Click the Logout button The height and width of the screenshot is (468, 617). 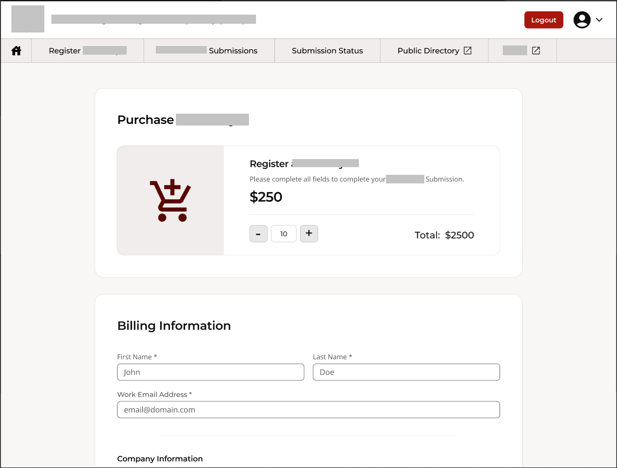(543, 19)
